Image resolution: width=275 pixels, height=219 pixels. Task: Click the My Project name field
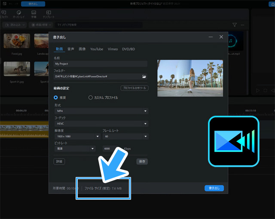(100, 64)
